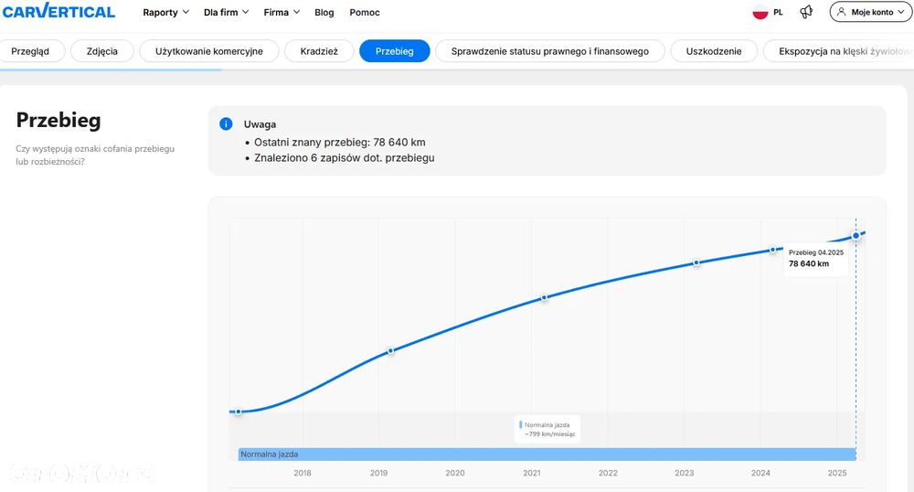Viewport: 914px width, 492px height.
Task: Open the Firma dropdown menu
Action: coord(281,13)
